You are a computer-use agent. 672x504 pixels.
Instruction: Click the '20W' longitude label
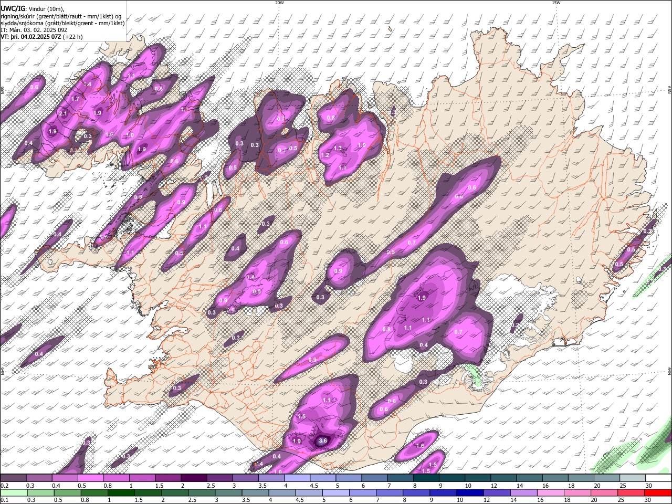[x=279, y=3]
